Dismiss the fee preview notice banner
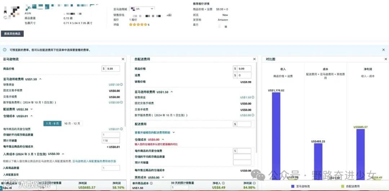The image size is (389, 191). click(x=384, y=50)
